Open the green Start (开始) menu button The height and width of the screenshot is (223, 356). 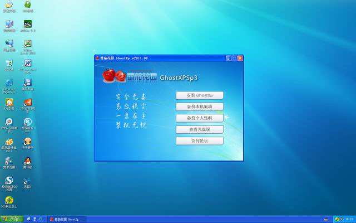(12, 219)
